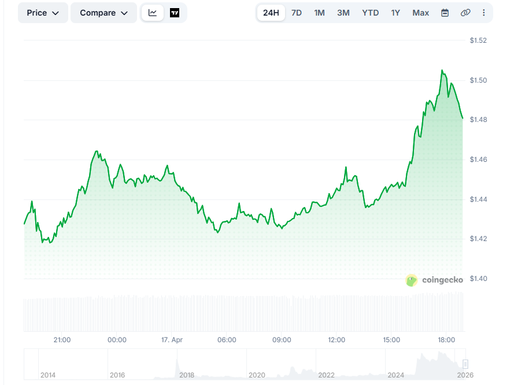Open the three-dot chart options menu
The image size is (514, 385).
[x=484, y=12]
